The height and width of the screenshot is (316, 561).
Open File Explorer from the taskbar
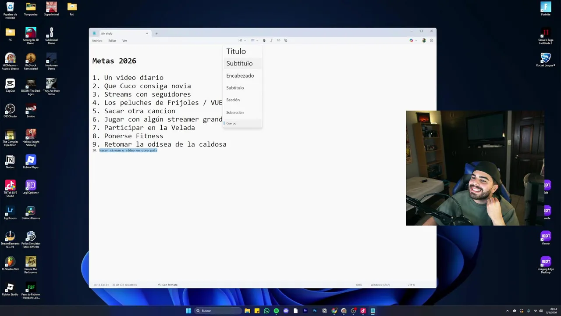[247, 311]
